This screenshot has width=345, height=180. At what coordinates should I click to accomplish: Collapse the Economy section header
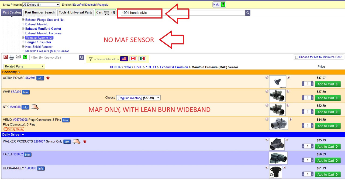(x=11, y=72)
